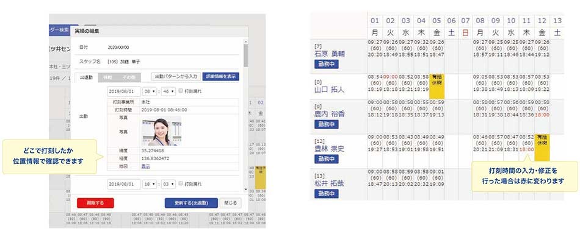
Task: Open the clock-out minute dropdown showing 03
Action: (169, 184)
